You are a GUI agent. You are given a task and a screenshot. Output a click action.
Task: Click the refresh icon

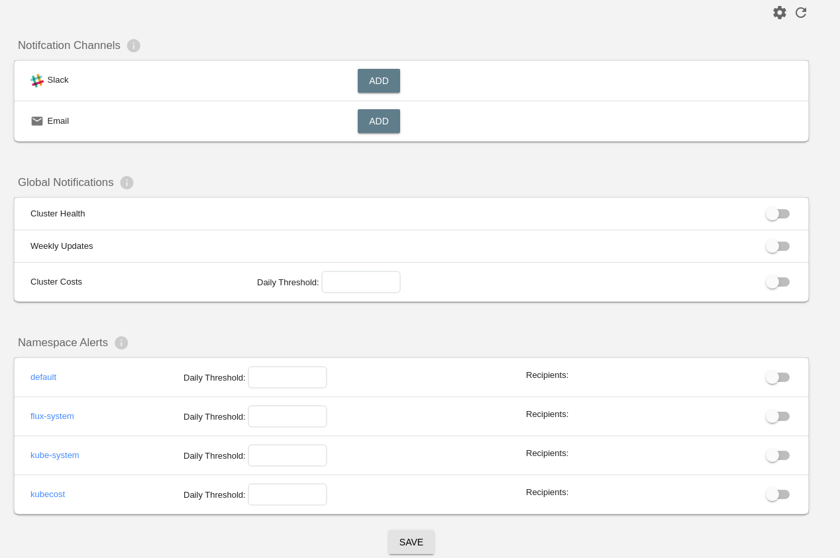[801, 13]
